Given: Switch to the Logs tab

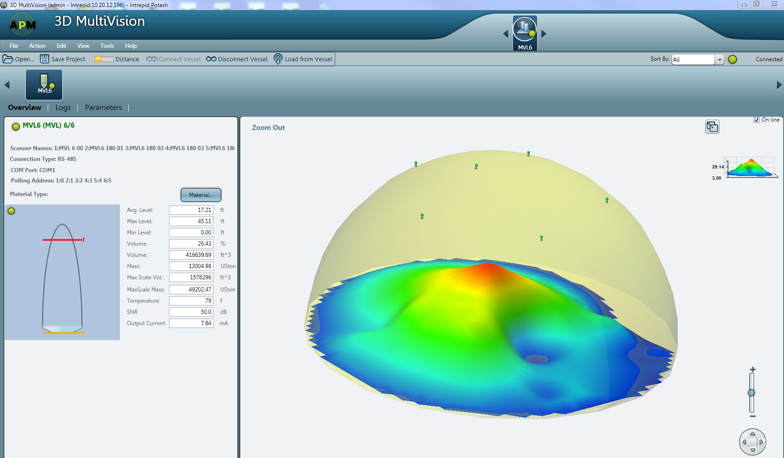Looking at the screenshot, I should 63,108.
